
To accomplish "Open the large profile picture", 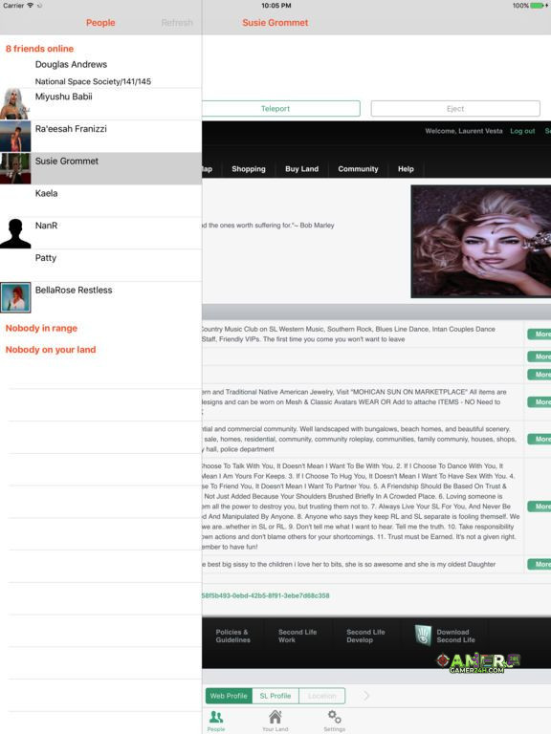I will tap(481, 242).
